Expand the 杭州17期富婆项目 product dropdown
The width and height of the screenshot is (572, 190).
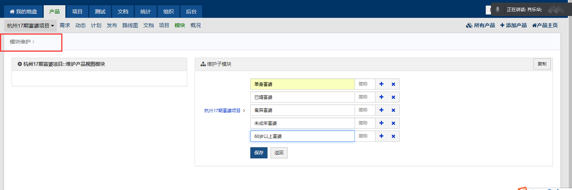[x=31, y=26]
